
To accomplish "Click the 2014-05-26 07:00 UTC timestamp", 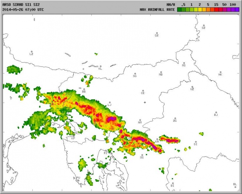I will click(22, 10).
